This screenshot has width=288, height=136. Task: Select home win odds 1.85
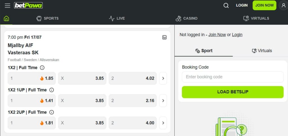(31, 78)
